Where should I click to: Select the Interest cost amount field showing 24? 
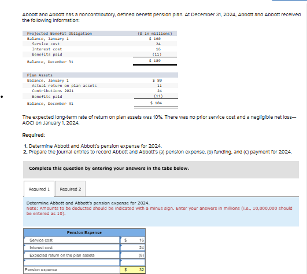click(x=132, y=248)
